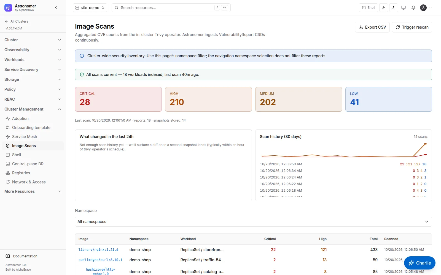Expand the Workloads sidebar section
This screenshot has width=441, height=275.
33,60
